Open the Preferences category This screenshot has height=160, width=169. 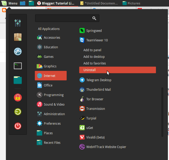(x=51, y=123)
